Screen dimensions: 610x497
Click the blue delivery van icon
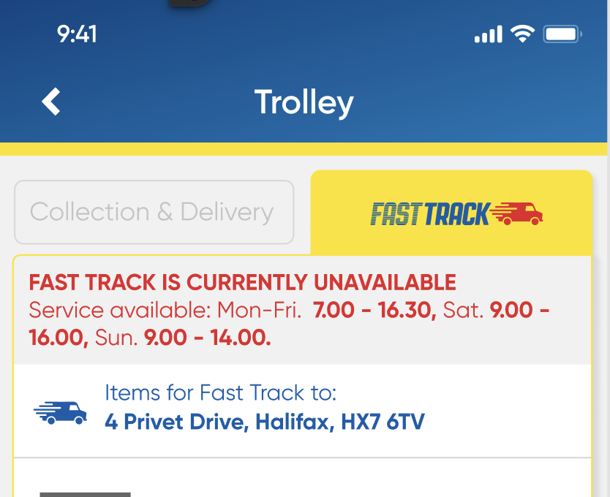coord(60,412)
